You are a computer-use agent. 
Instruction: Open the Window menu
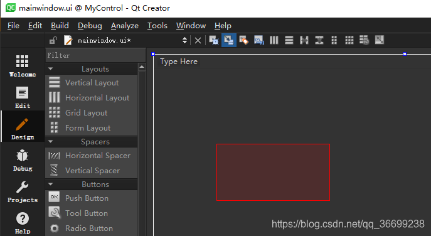(191, 26)
